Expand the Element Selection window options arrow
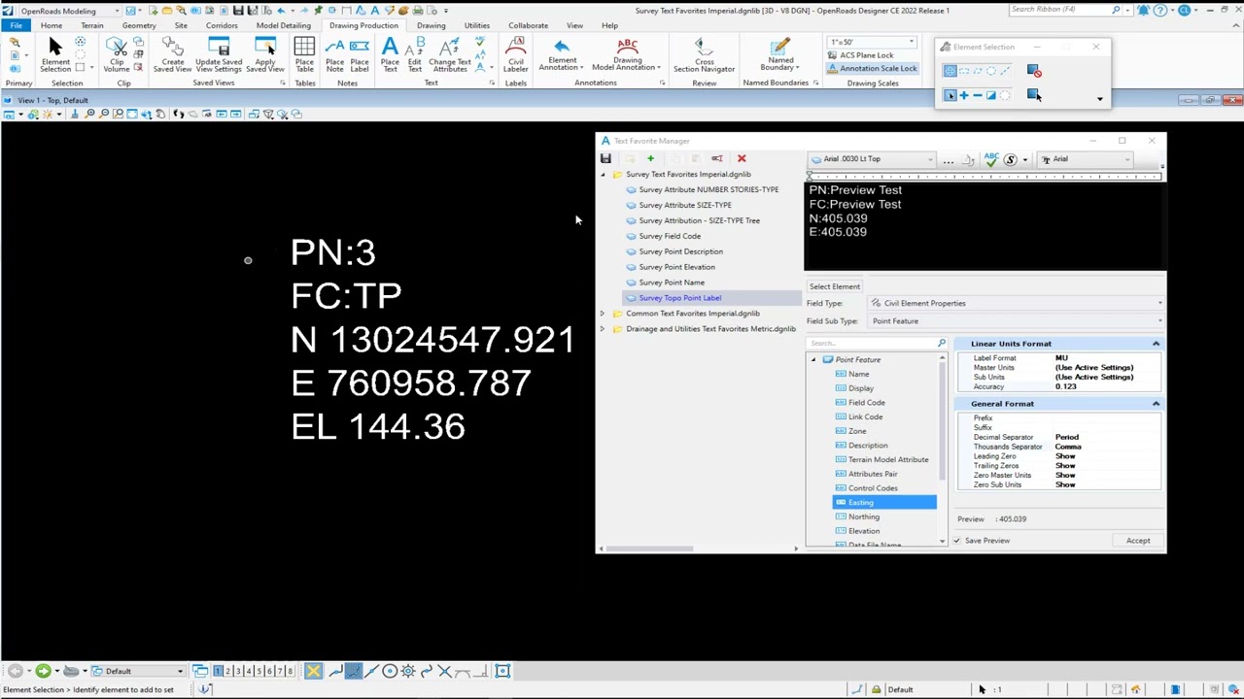The image size is (1244, 699). click(1099, 98)
